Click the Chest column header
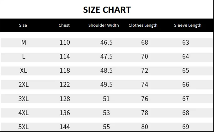The image size is (214, 132). [x=64, y=25]
